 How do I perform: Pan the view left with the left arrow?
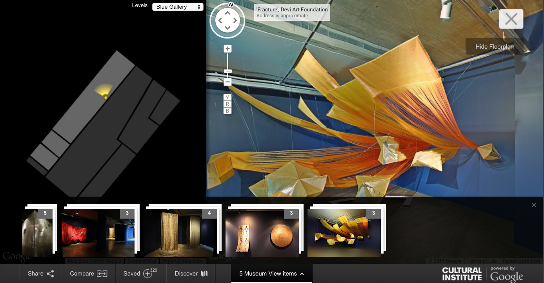point(219,20)
